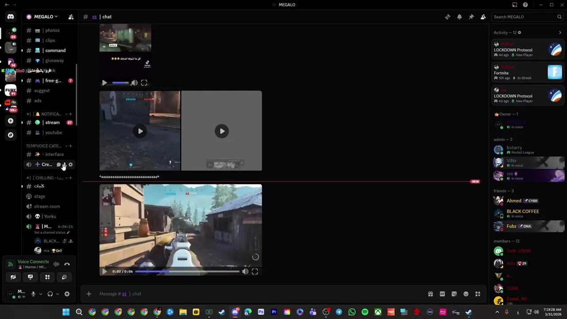Play the left video thumbnail in gallery

tap(140, 131)
